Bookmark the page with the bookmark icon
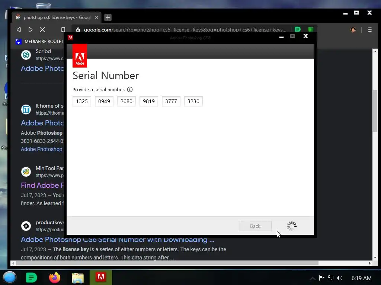381x285 pixels. point(63,30)
